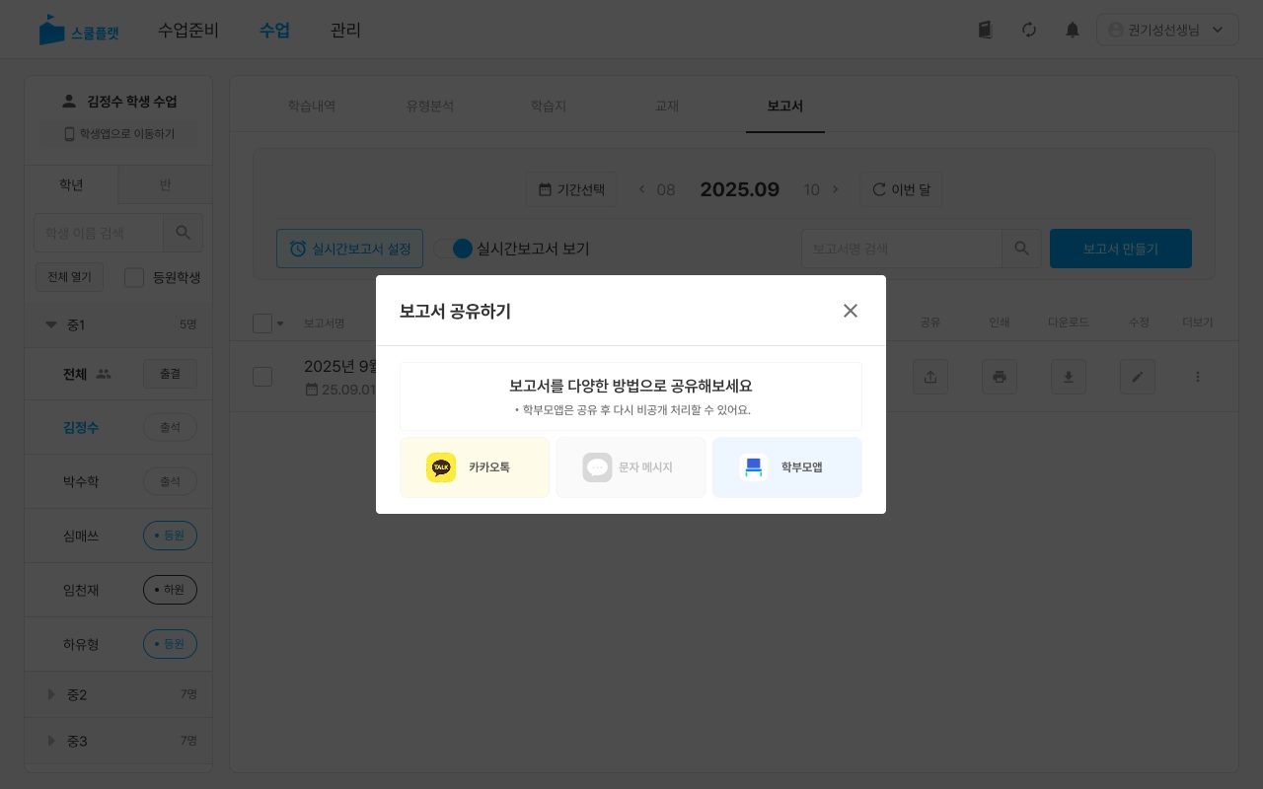Close the 보고서 공유하기 dialog
This screenshot has height=789, width=1263.
click(851, 311)
